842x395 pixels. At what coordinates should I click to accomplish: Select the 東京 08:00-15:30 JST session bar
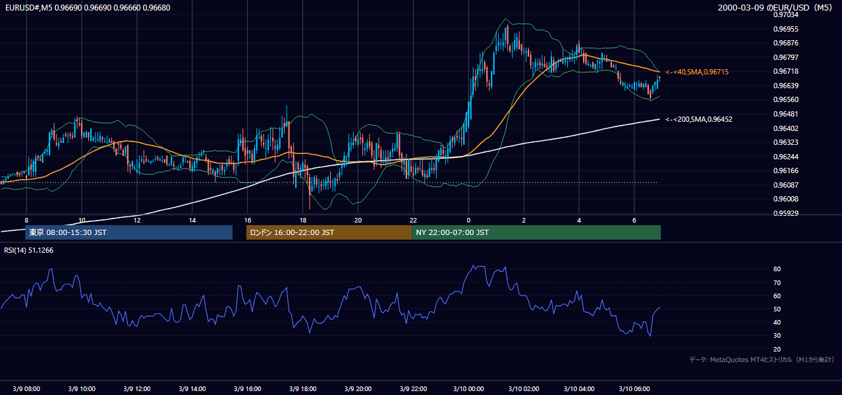tap(128, 232)
